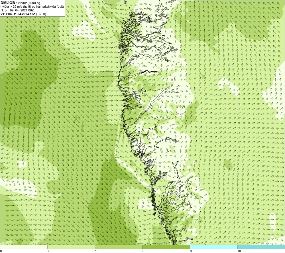Viewport: 285px width, 253px height.
Task: Select the light cyan 8–10 m/s swatch
Action: click(213, 247)
